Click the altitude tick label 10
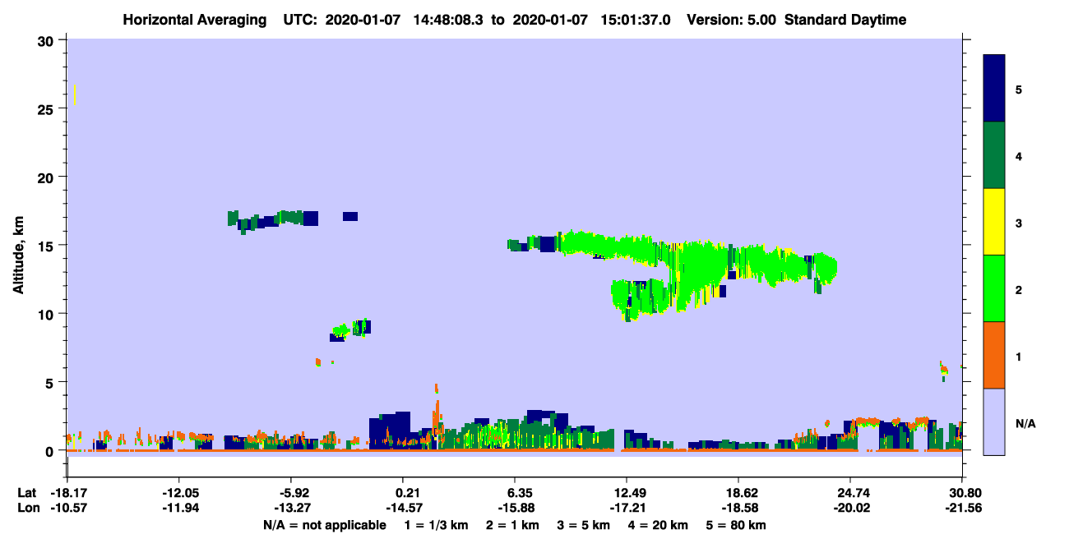 tap(47, 314)
